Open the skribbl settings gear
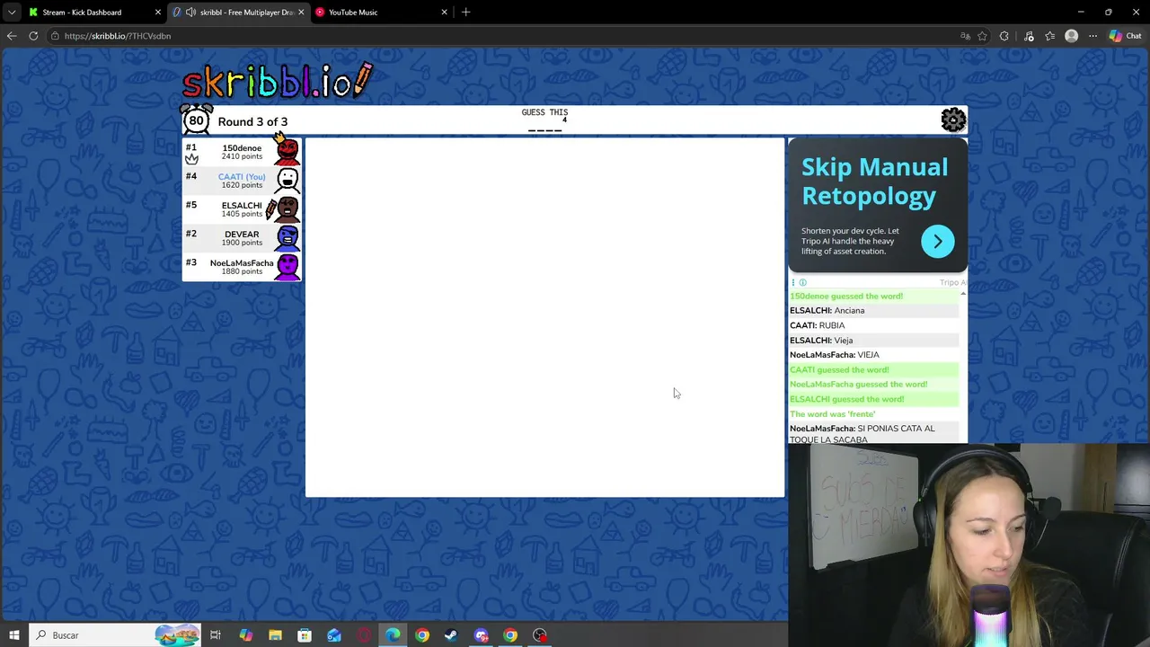Image resolution: width=1150 pixels, height=647 pixels. pos(952,120)
